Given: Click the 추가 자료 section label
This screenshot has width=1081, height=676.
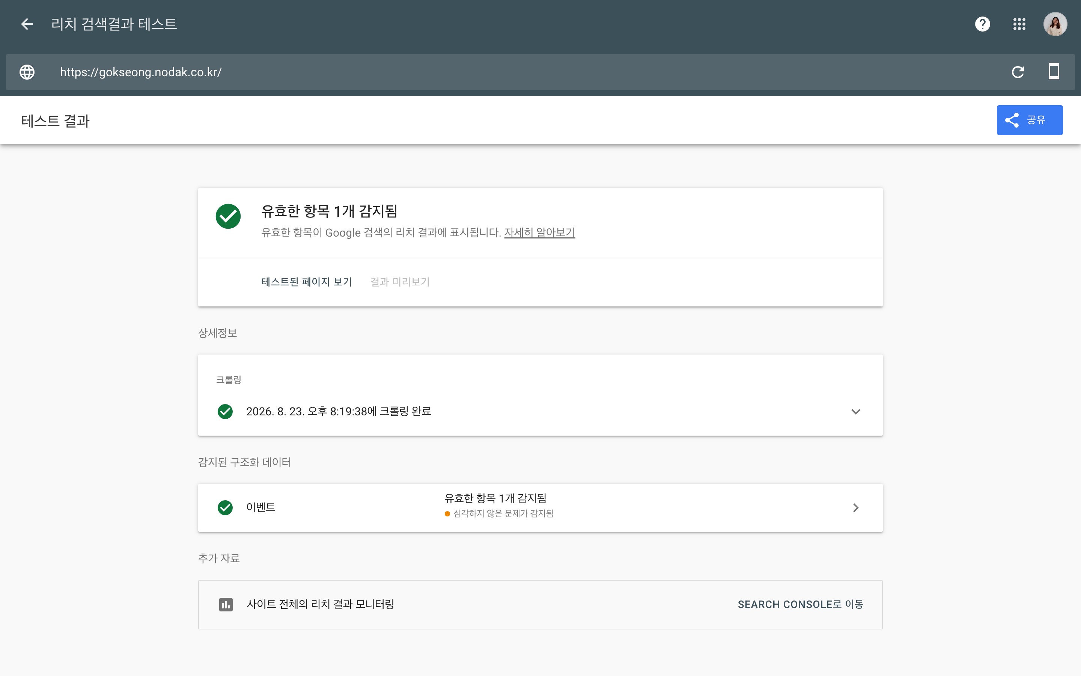Looking at the screenshot, I should [219, 558].
